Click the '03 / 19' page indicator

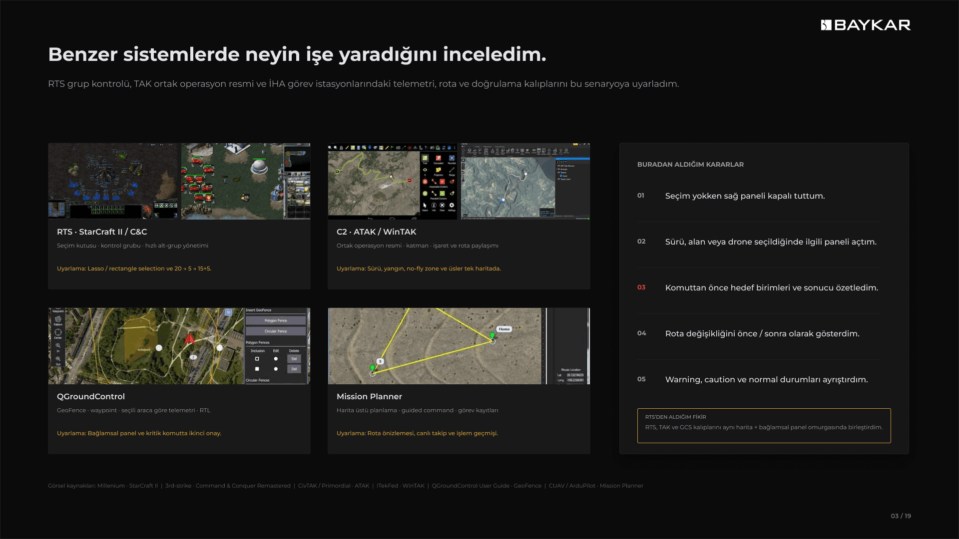tap(901, 516)
